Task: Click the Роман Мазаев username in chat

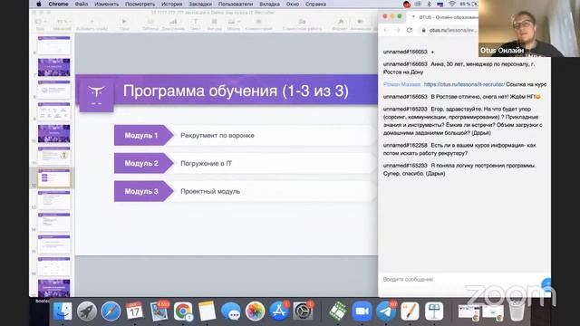Action: [x=401, y=84]
